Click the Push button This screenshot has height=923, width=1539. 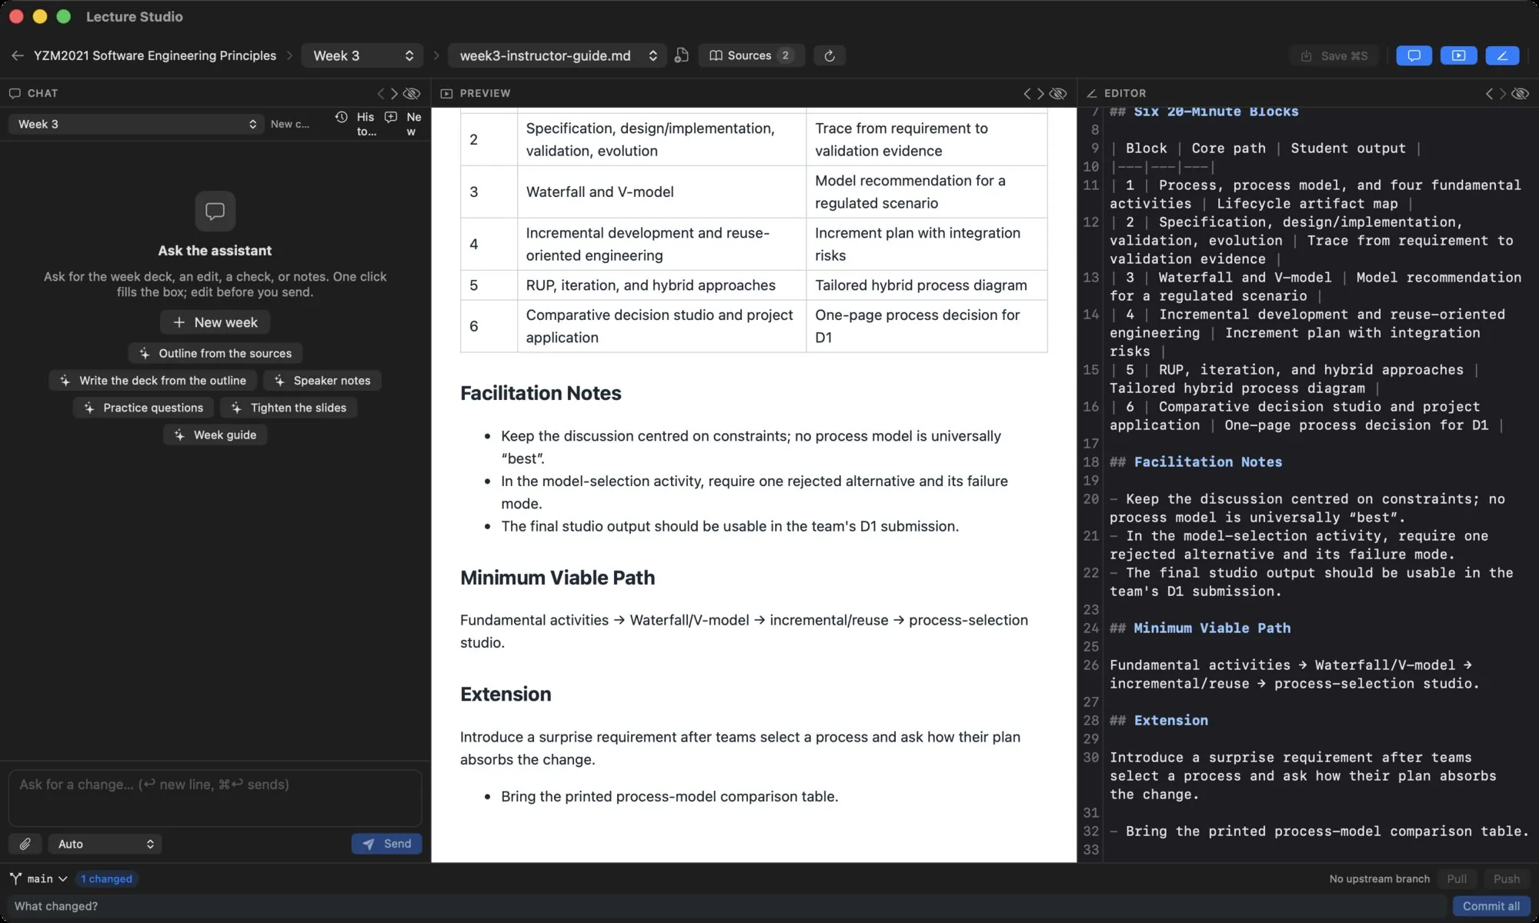1506,878
